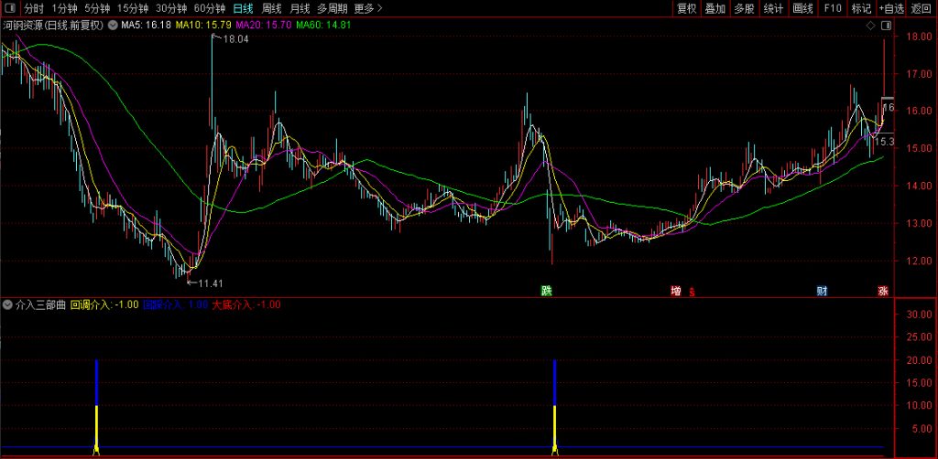Switch to the 周线 weekly period tab
The height and width of the screenshot is (459, 938).
tap(272, 8)
